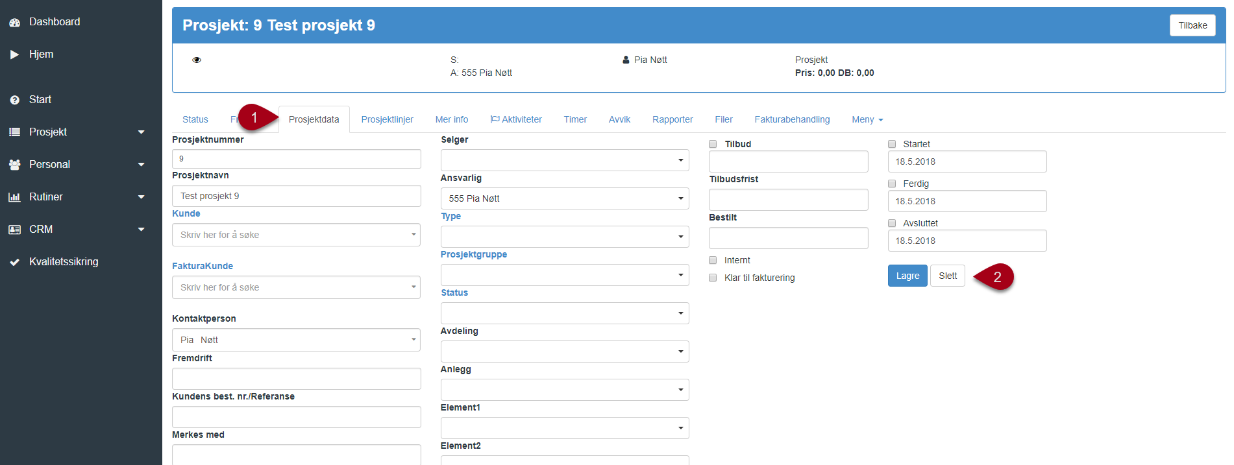The height and width of the screenshot is (465, 1234).
Task: Enable the Tilbud checkbox
Action: pos(713,144)
